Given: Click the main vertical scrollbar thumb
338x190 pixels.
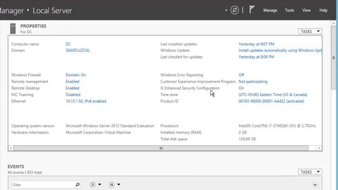Looking at the screenshot, I should tap(333, 58).
